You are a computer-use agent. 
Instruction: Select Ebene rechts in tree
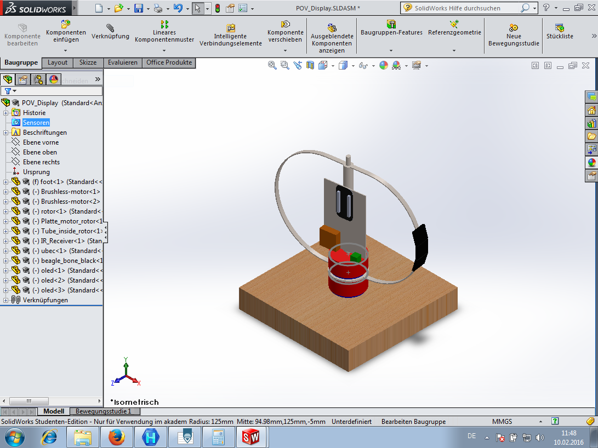pyautogui.click(x=41, y=162)
